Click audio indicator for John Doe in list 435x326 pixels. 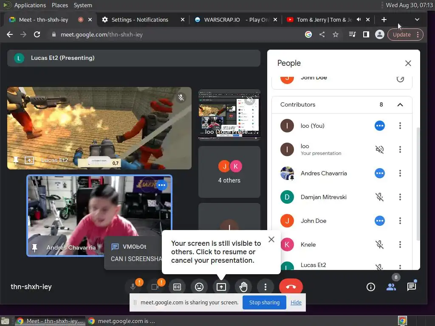point(379,221)
